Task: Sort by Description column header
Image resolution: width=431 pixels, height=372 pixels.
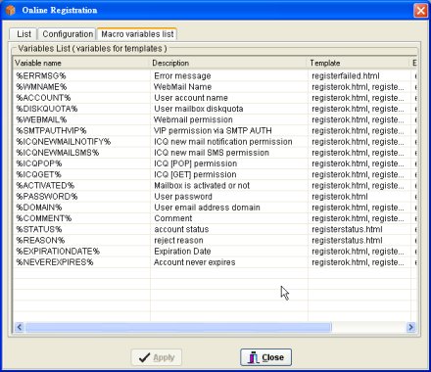Action: (229, 63)
